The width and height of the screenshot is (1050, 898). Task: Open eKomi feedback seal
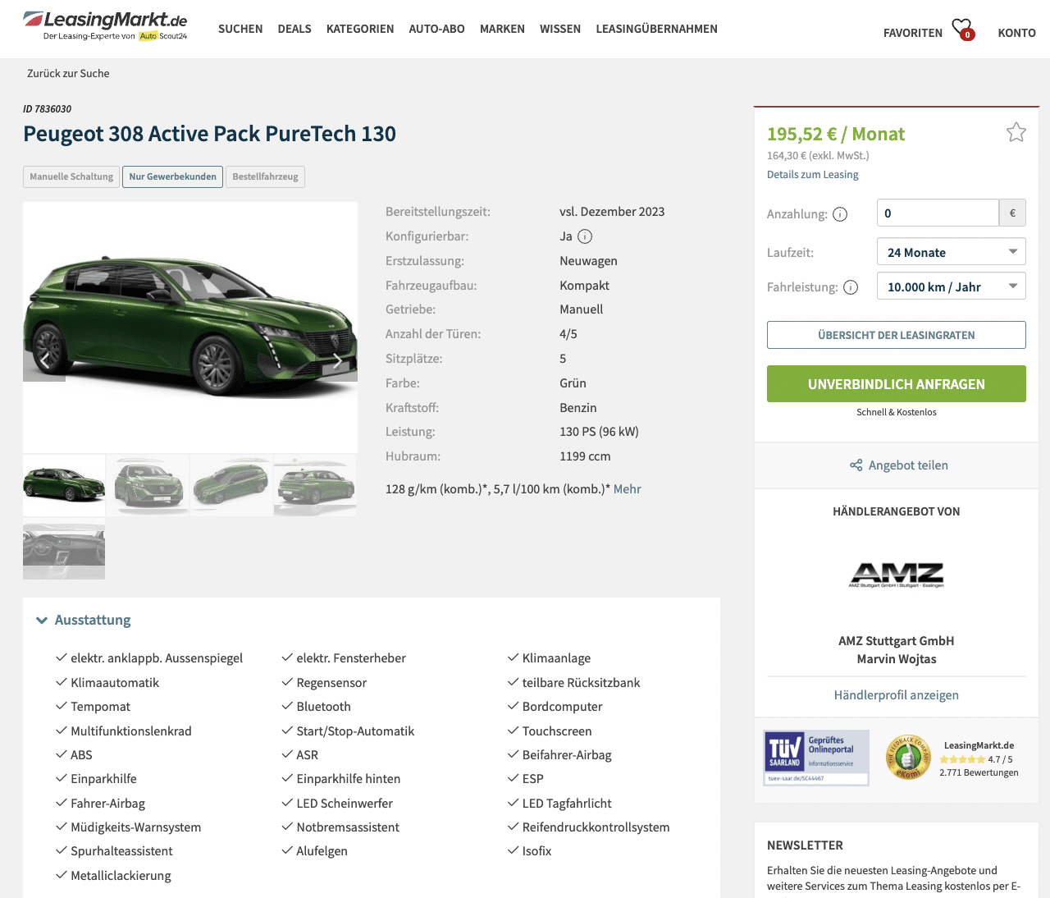click(908, 757)
